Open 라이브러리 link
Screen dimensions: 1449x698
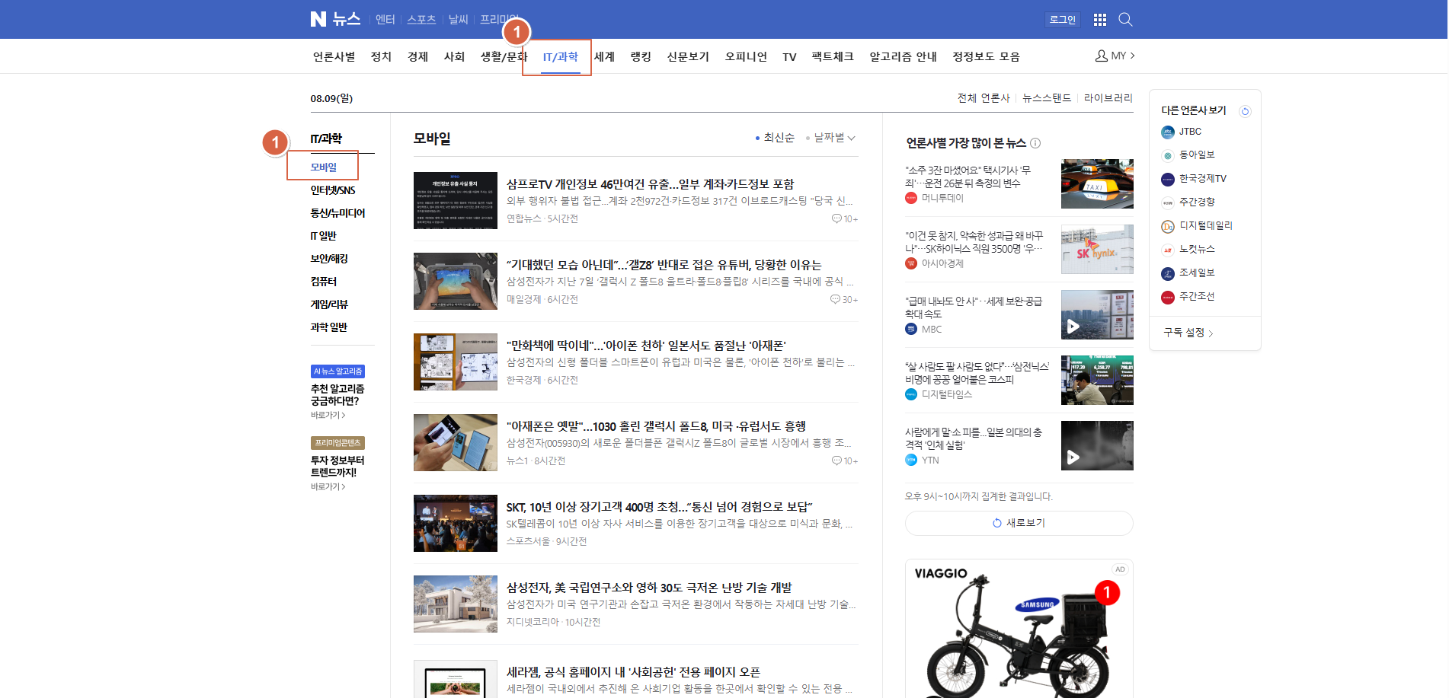[x=1108, y=98]
